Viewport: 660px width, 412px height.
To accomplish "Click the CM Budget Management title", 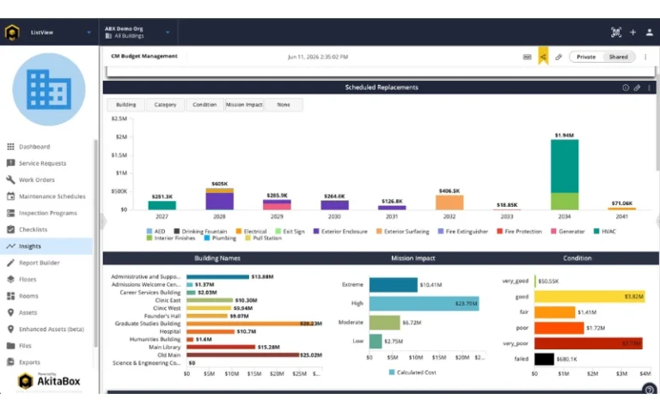I will 144,56.
